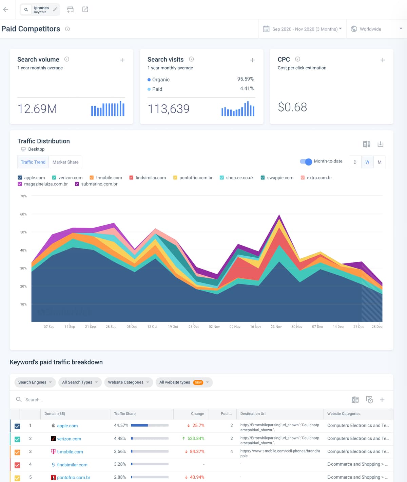Screen dimensions: 407x482
Task: Add CPC card with plus icon
Action: pyautogui.click(x=383, y=60)
